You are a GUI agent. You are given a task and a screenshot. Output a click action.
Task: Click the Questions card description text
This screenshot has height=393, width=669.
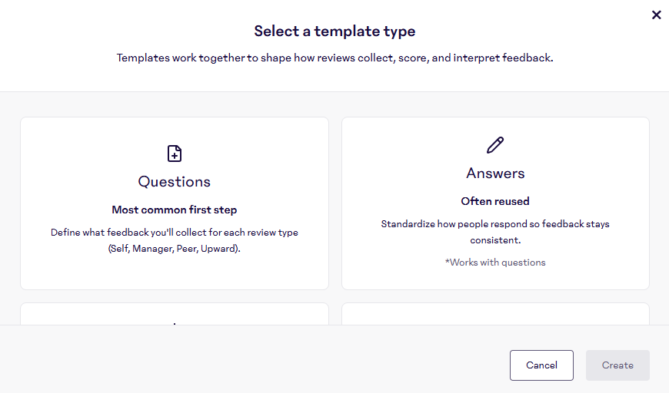175,240
